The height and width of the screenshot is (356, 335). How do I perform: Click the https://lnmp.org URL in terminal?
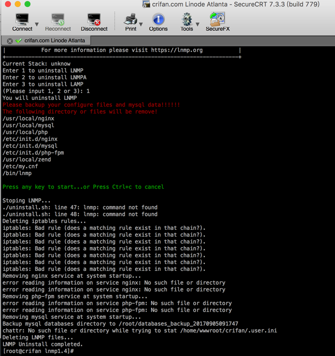pos(177,50)
